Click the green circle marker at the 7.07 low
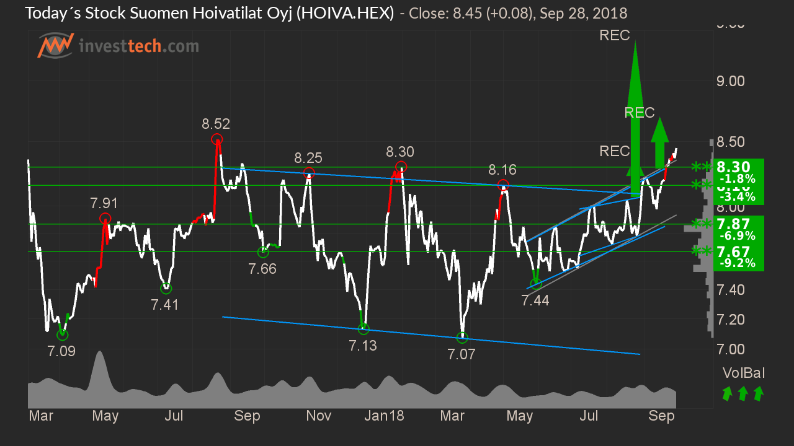 pyautogui.click(x=462, y=338)
